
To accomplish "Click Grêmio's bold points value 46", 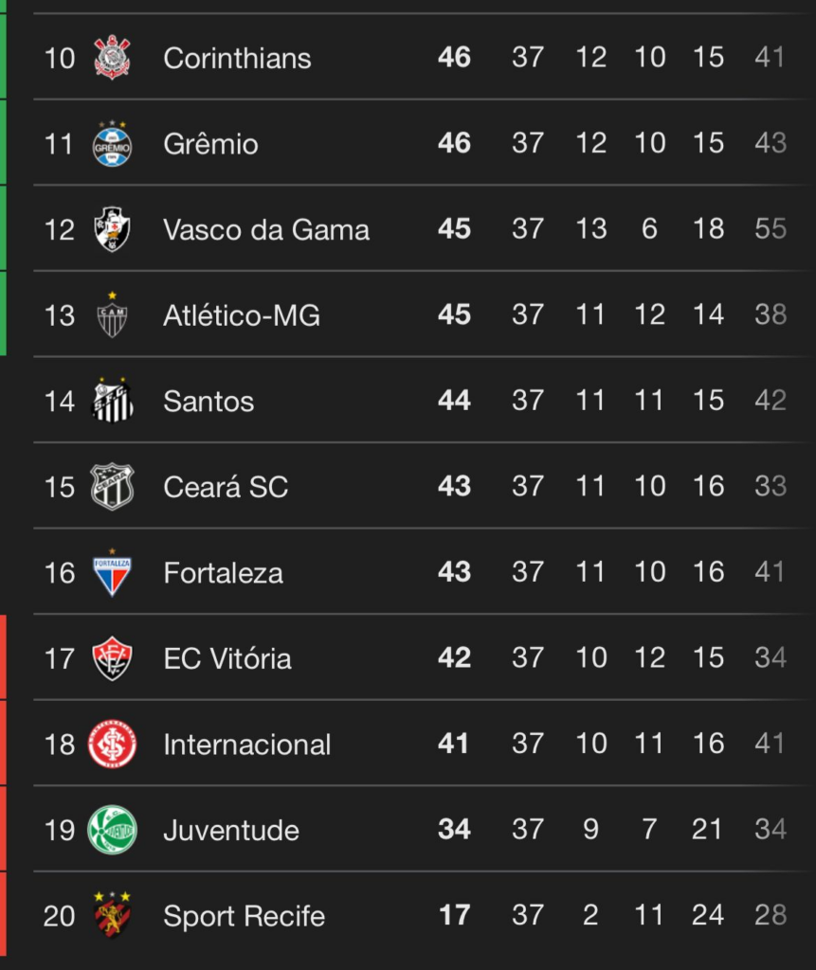I will (x=454, y=144).
